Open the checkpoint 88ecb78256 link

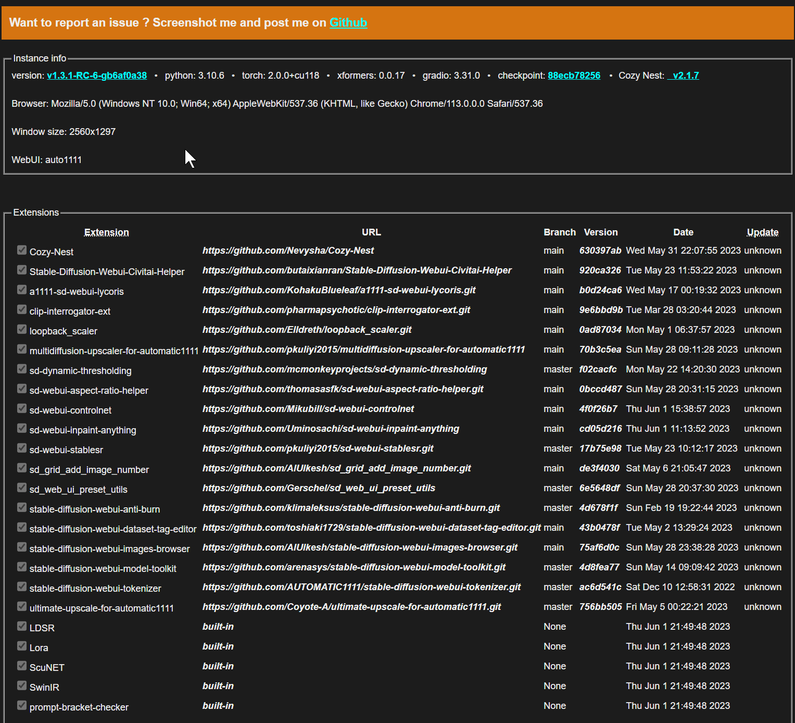point(574,75)
